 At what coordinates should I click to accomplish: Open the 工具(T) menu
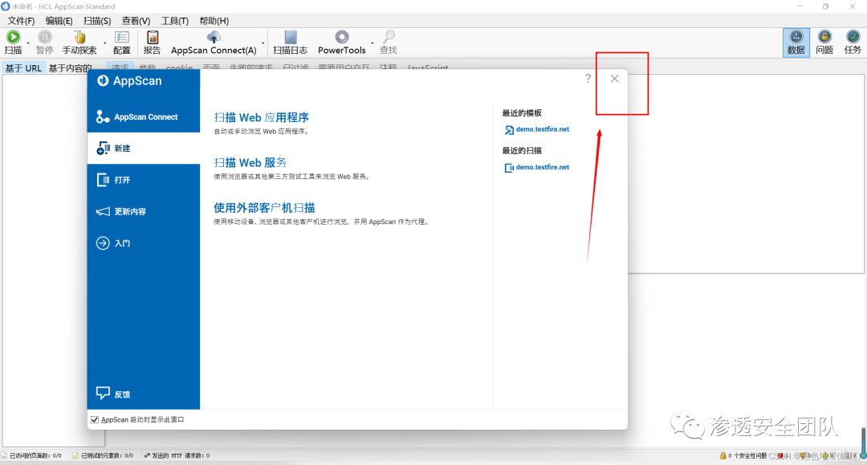175,21
